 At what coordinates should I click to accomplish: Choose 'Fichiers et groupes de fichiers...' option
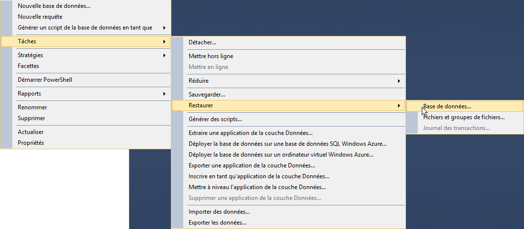(464, 117)
